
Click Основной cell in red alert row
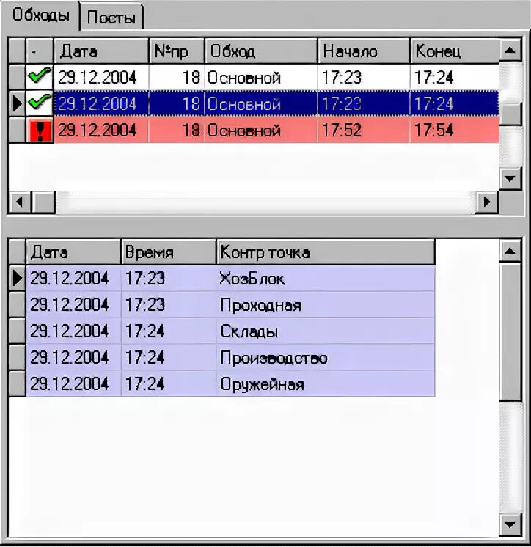pyautogui.click(x=261, y=130)
